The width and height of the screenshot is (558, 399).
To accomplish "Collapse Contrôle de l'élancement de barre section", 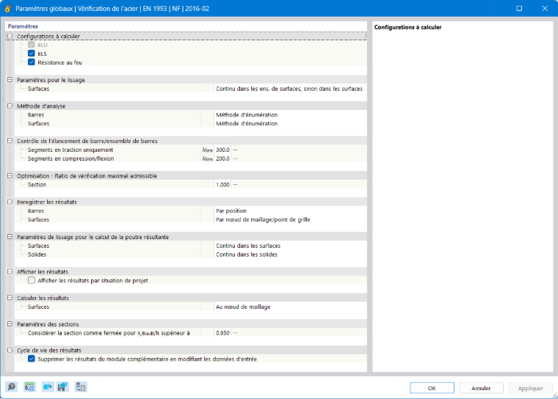I will [x=10, y=141].
